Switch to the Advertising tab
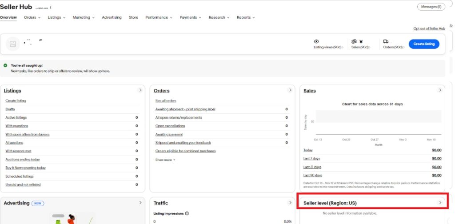455x224 pixels. 112,17
